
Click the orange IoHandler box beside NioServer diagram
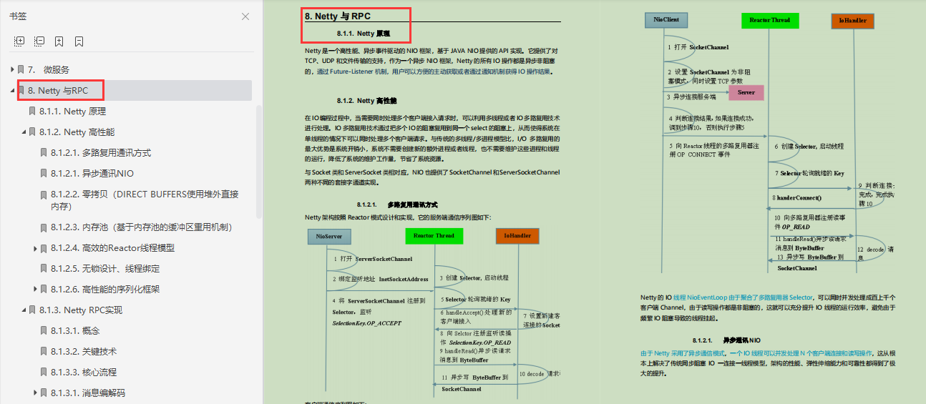517,235
